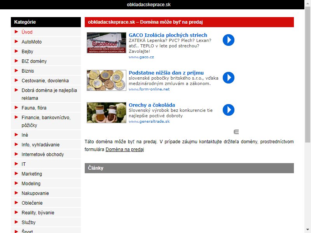Viewport: 311px width, 233px height.
Task: Open GACO Izolácia plochých striech ad title
Action: pos(168,35)
